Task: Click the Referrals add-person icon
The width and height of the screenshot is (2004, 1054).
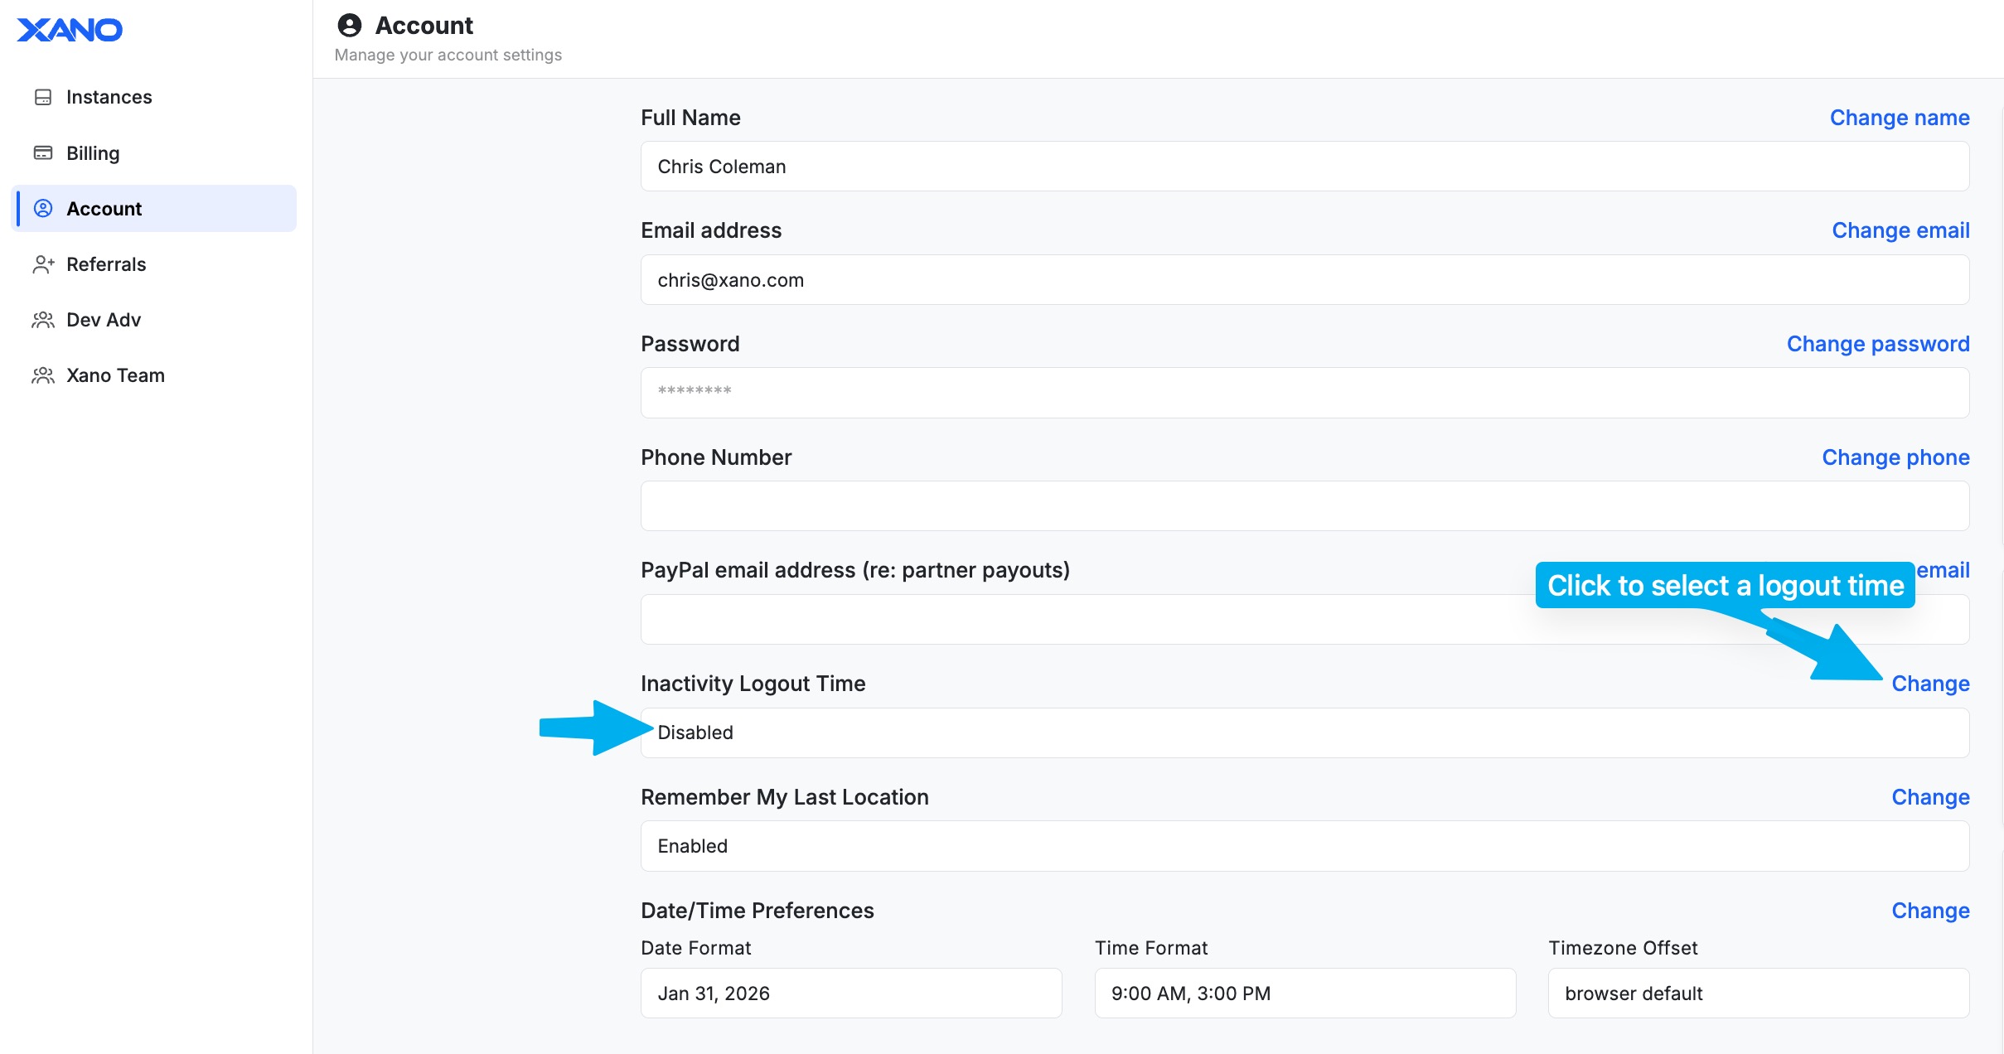Action: point(43,264)
